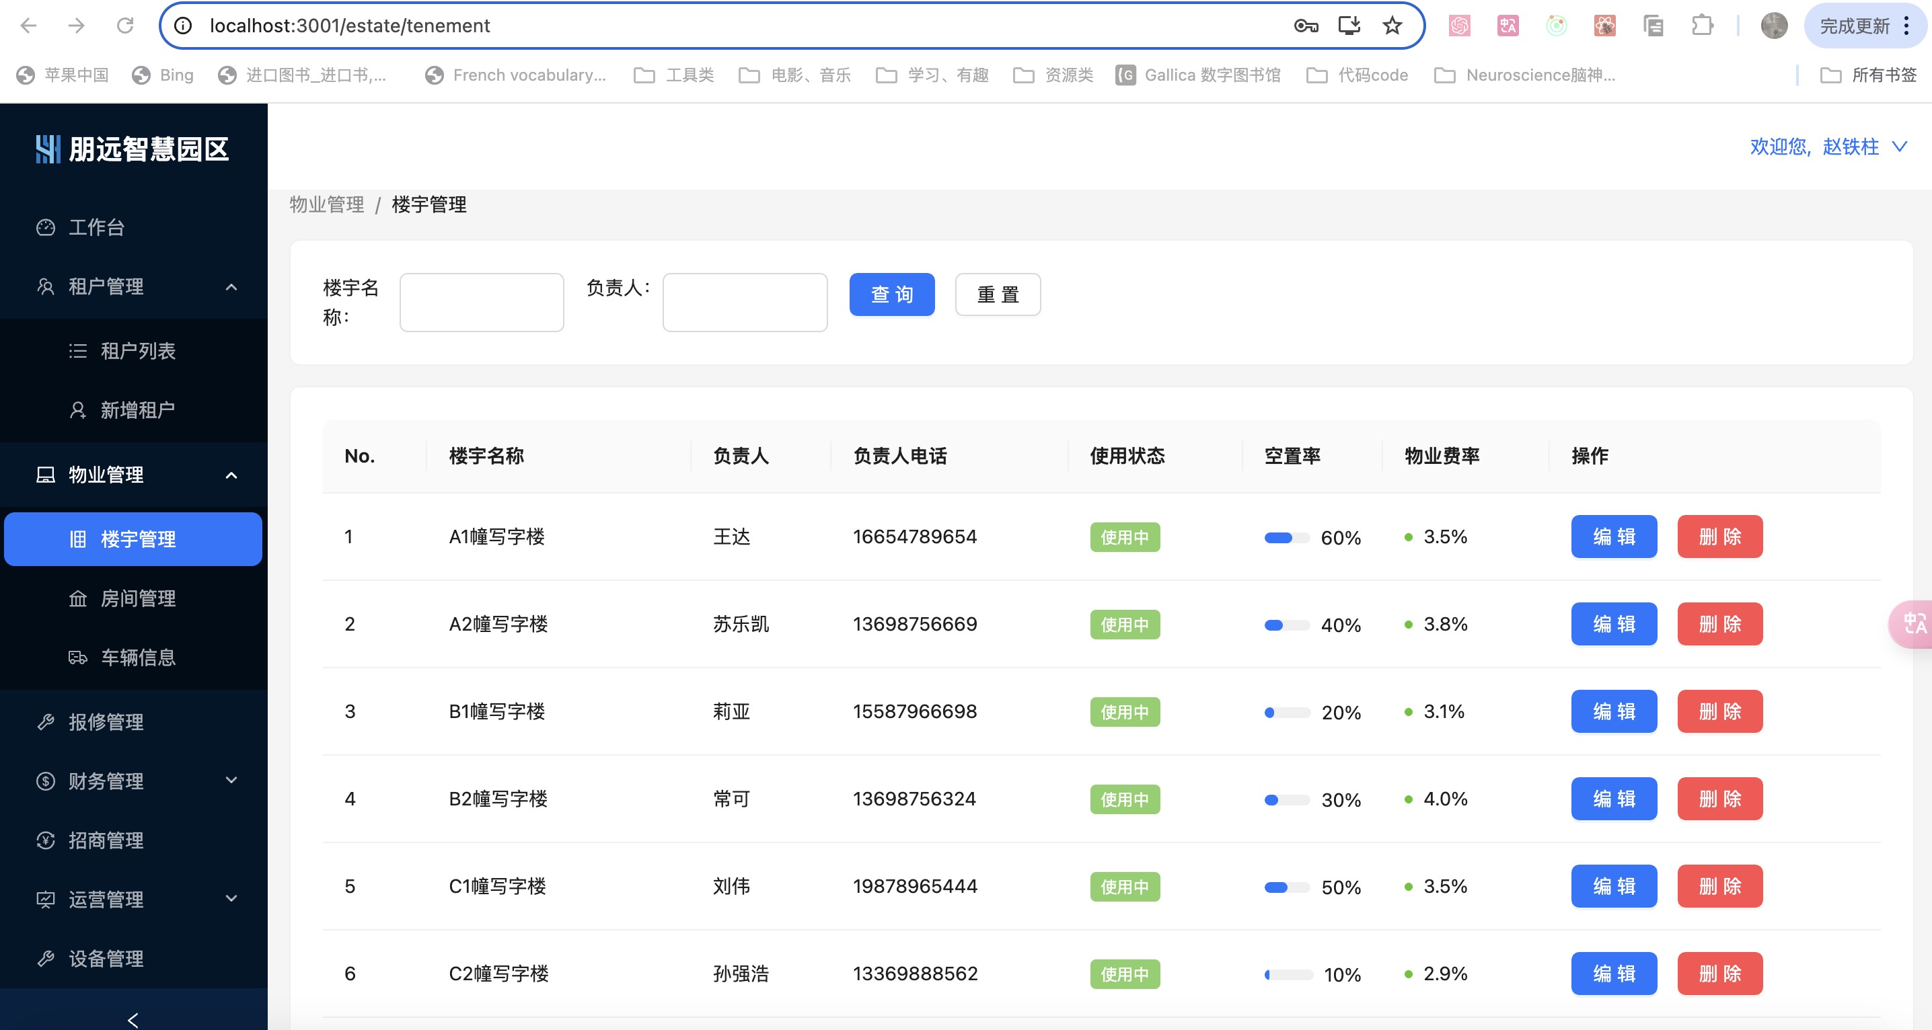Open the 工具类 bookmark folder
The width and height of the screenshot is (1932, 1030).
click(x=673, y=75)
